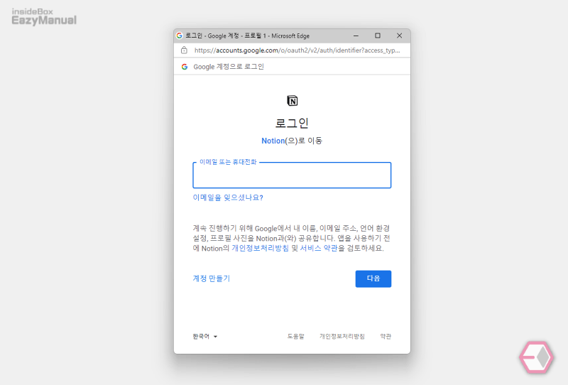Image resolution: width=568 pixels, height=385 pixels.
Task: Open the '서비스 약관' link
Action: 319,248
